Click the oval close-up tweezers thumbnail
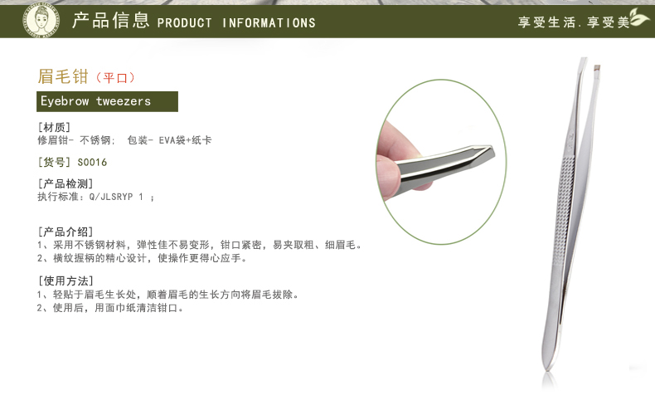The image size is (655, 405). pos(441,162)
